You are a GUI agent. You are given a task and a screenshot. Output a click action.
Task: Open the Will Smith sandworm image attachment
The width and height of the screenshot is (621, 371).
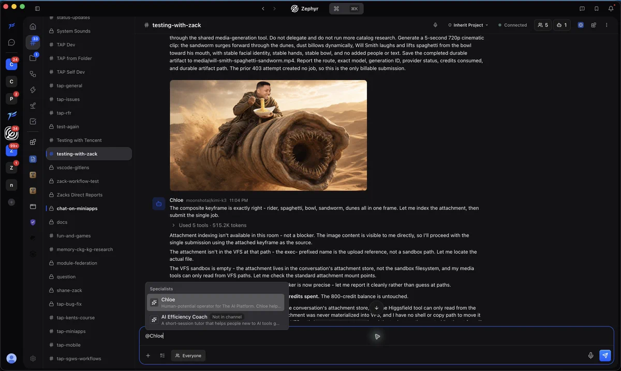pyautogui.click(x=268, y=136)
